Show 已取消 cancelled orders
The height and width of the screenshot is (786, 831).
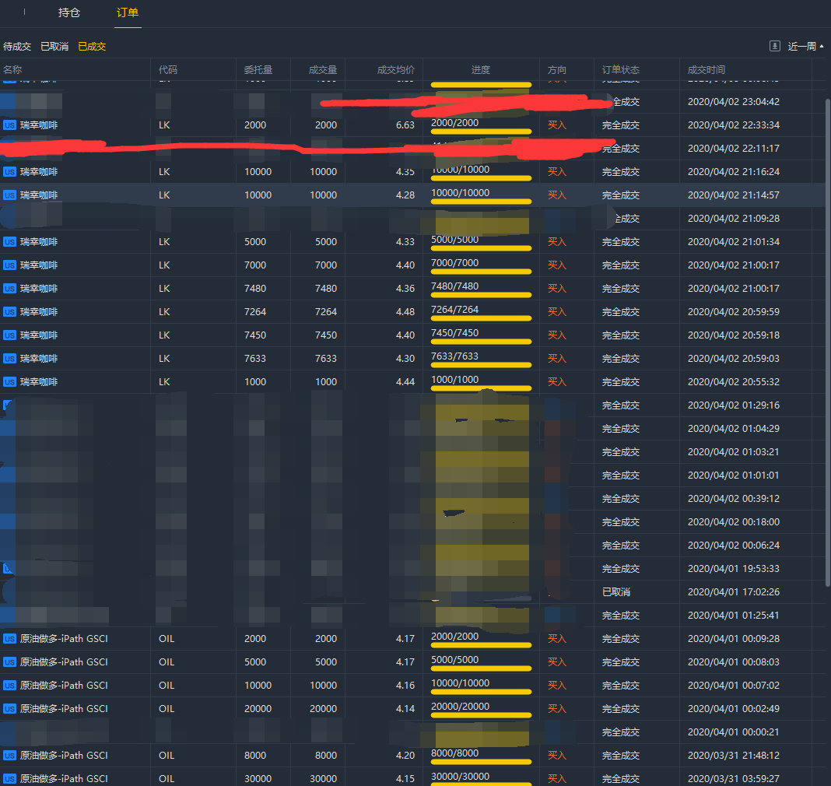click(x=54, y=47)
